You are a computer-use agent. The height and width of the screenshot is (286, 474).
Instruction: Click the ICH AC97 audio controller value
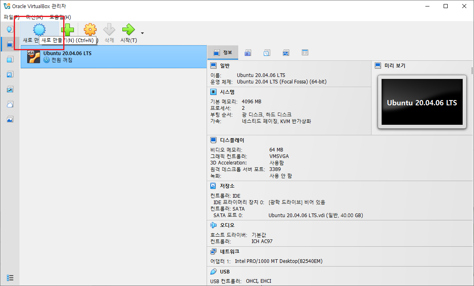262,241
